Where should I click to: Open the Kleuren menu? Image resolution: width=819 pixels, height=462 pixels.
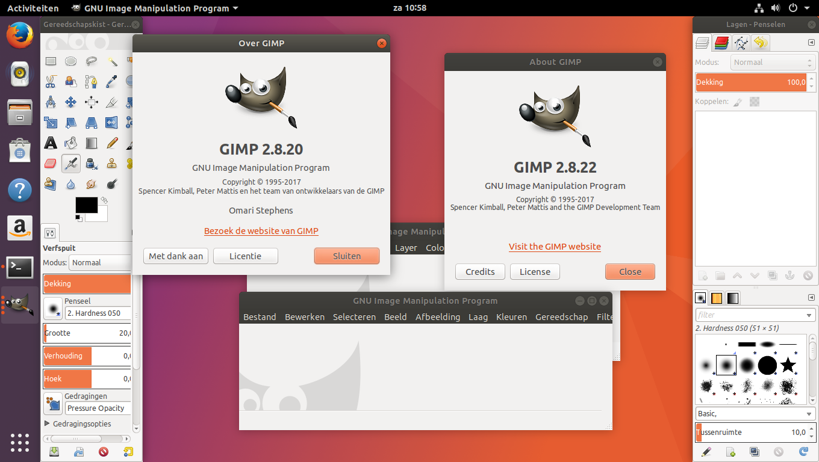[511, 317]
